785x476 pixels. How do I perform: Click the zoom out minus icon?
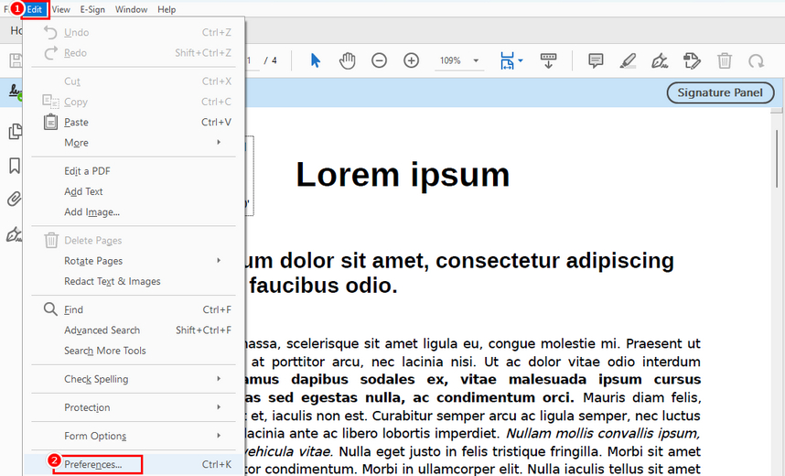(x=379, y=61)
